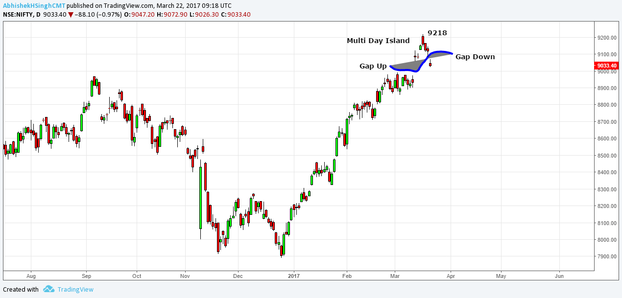Image resolution: width=622 pixels, height=298 pixels.
Task: Click the 8200.00 price axis label
Action: pos(606,206)
